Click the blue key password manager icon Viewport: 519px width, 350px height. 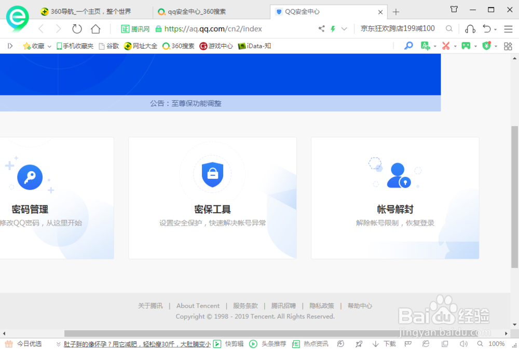tap(408, 46)
